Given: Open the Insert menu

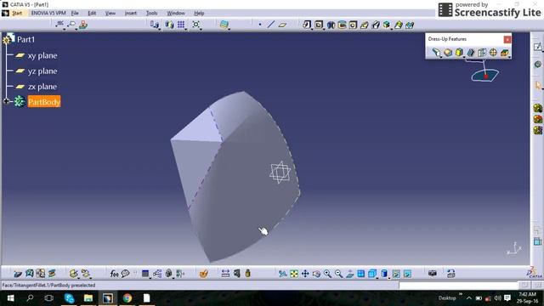Looking at the screenshot, I should point(130,14).
